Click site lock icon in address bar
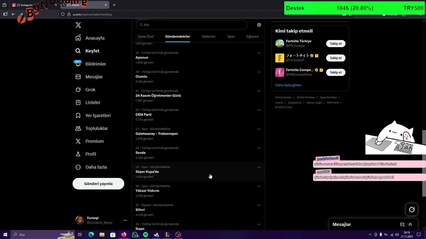 click(69, 14)
